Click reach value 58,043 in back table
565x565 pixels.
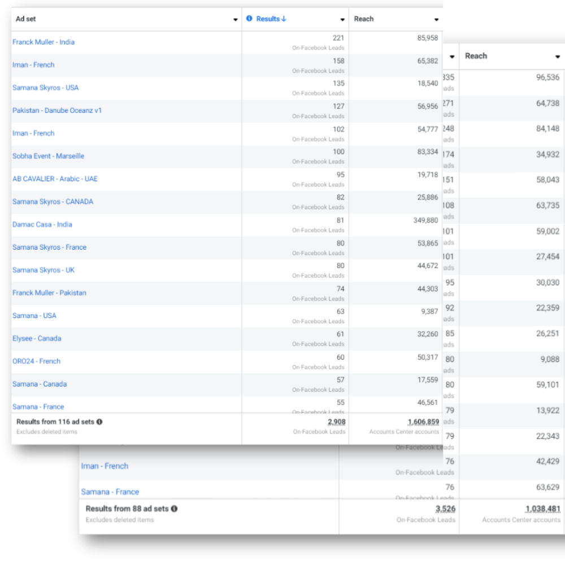[547, 180]
